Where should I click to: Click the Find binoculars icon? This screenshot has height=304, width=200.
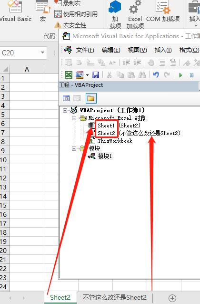pos(142,75)
